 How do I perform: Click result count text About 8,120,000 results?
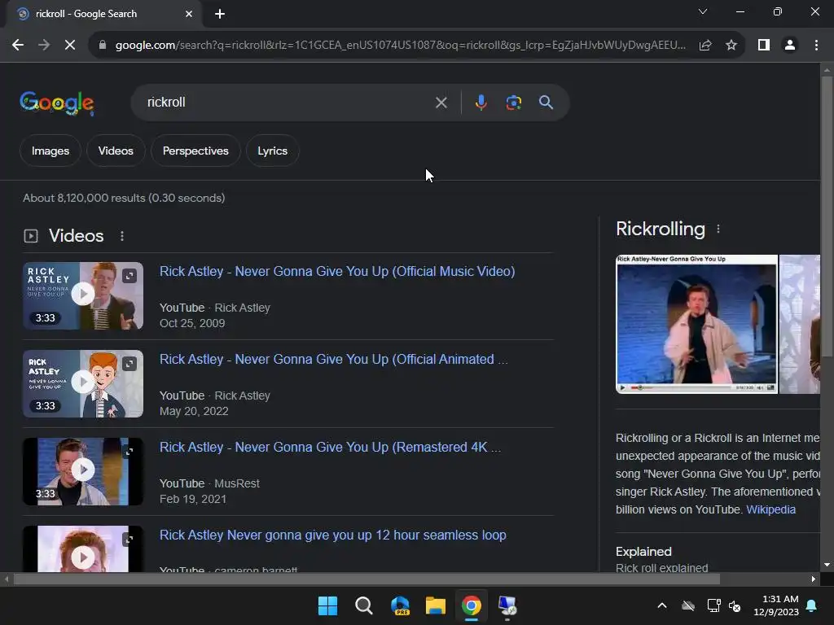[x=124, y=198]
